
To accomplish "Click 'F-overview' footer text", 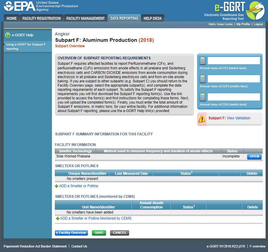I will 257,246.
